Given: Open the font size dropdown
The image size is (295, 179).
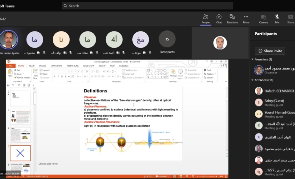Looking at the screenshot, I should coord(73,72).
